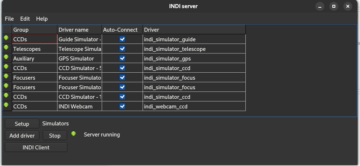Click the status light for CCD Simulator - 1
Screen dimensions: 360x166
click(6, 96)
